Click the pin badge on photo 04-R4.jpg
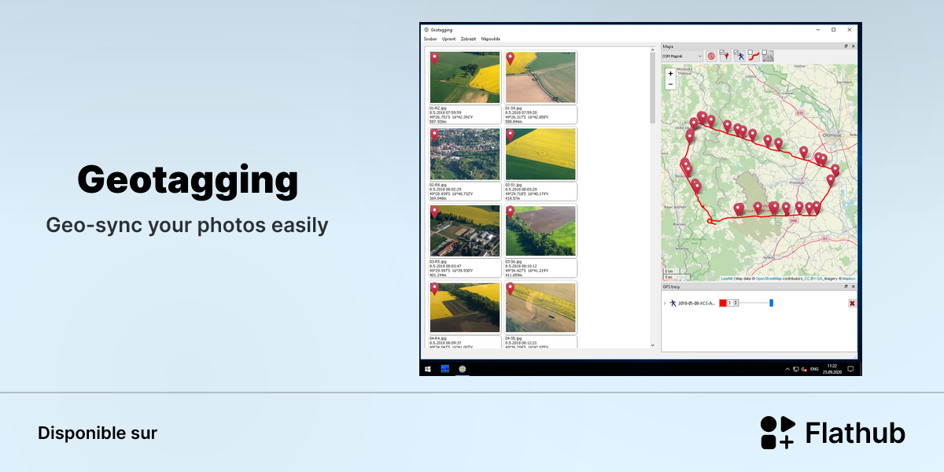The width and height of the screenshot is (944, 472). 435,290
